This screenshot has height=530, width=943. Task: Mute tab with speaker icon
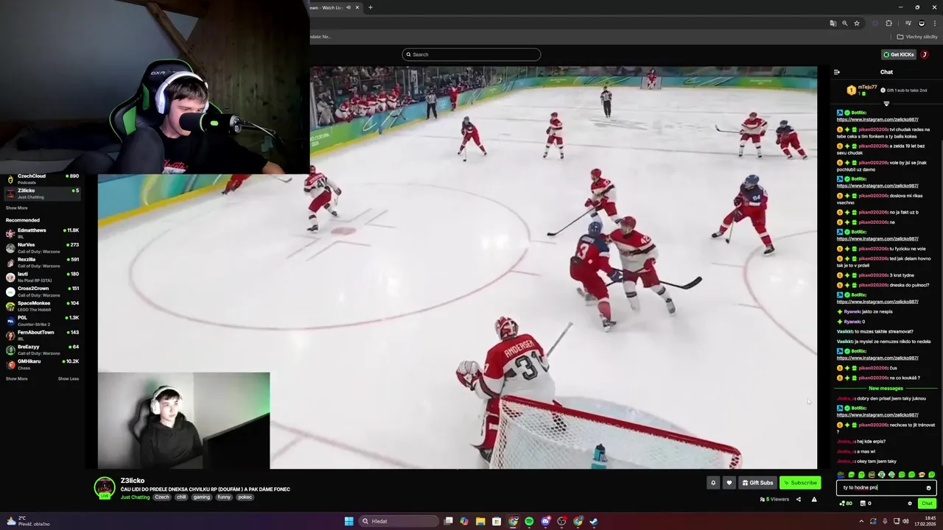click(348, 7)
